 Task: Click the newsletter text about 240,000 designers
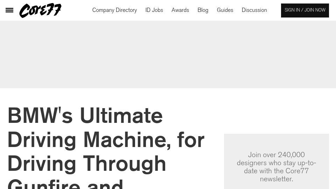[x=276, y=167]
